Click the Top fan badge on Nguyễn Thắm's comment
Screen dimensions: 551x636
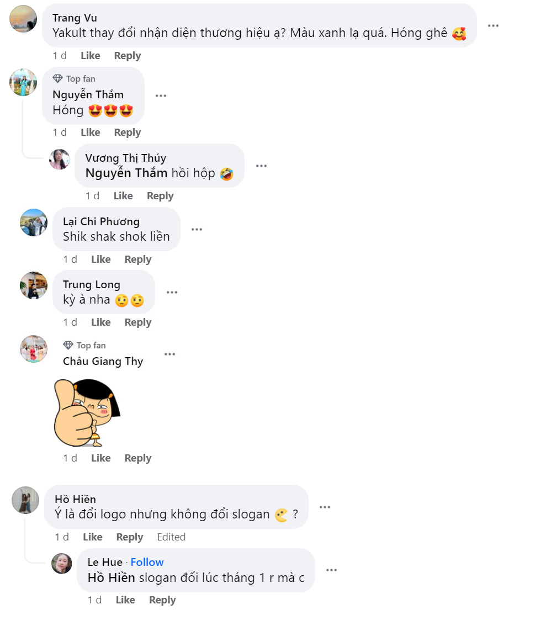click(x=74, y=78)
